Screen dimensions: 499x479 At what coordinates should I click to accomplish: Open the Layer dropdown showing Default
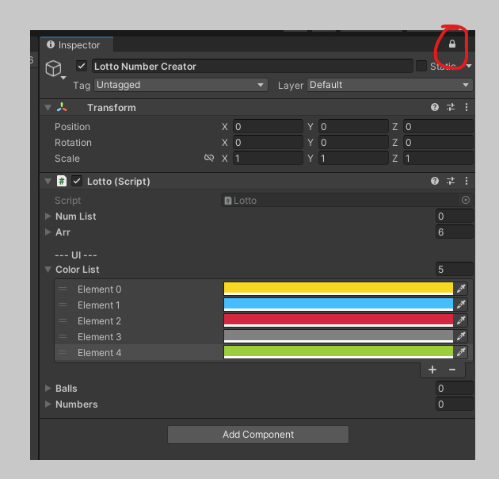390,85
